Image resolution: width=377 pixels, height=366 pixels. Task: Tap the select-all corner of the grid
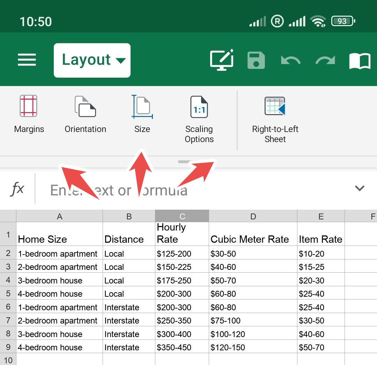click(8, 216)
